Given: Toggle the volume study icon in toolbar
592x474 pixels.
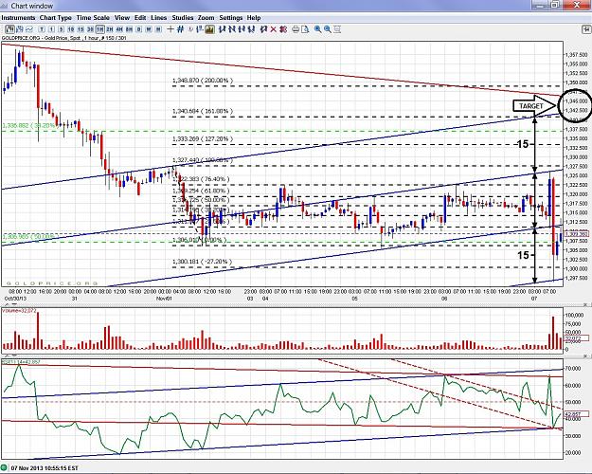Looking at the screenshot, I should point(209,29).
